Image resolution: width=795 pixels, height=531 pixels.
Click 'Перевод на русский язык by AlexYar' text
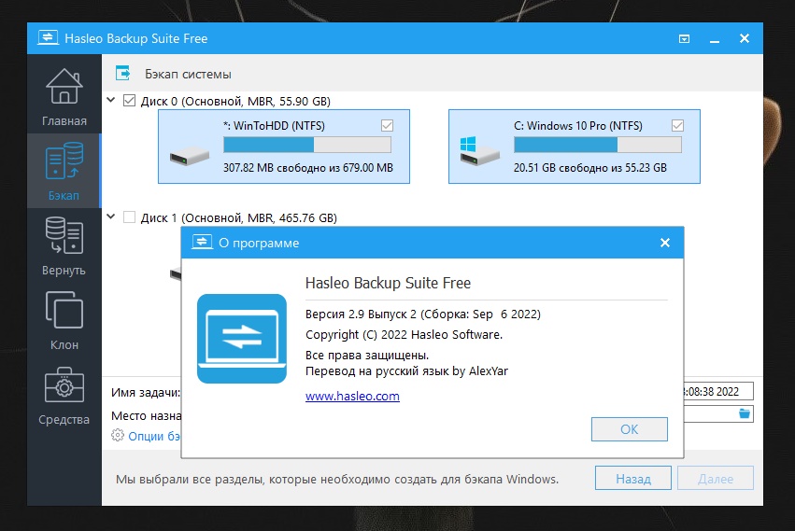[x=406, y=370]
